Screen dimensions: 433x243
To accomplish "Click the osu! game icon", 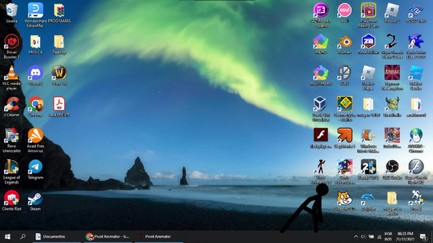I will pos(344,13).
